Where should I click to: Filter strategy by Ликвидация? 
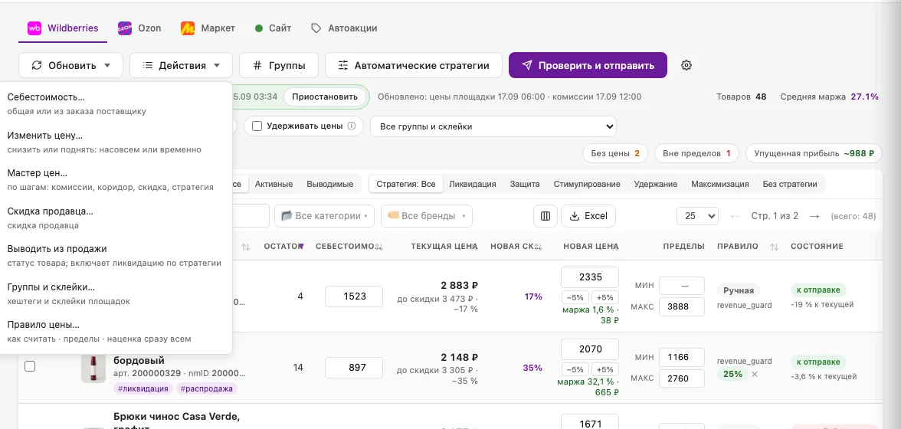(x=472, y=185)
